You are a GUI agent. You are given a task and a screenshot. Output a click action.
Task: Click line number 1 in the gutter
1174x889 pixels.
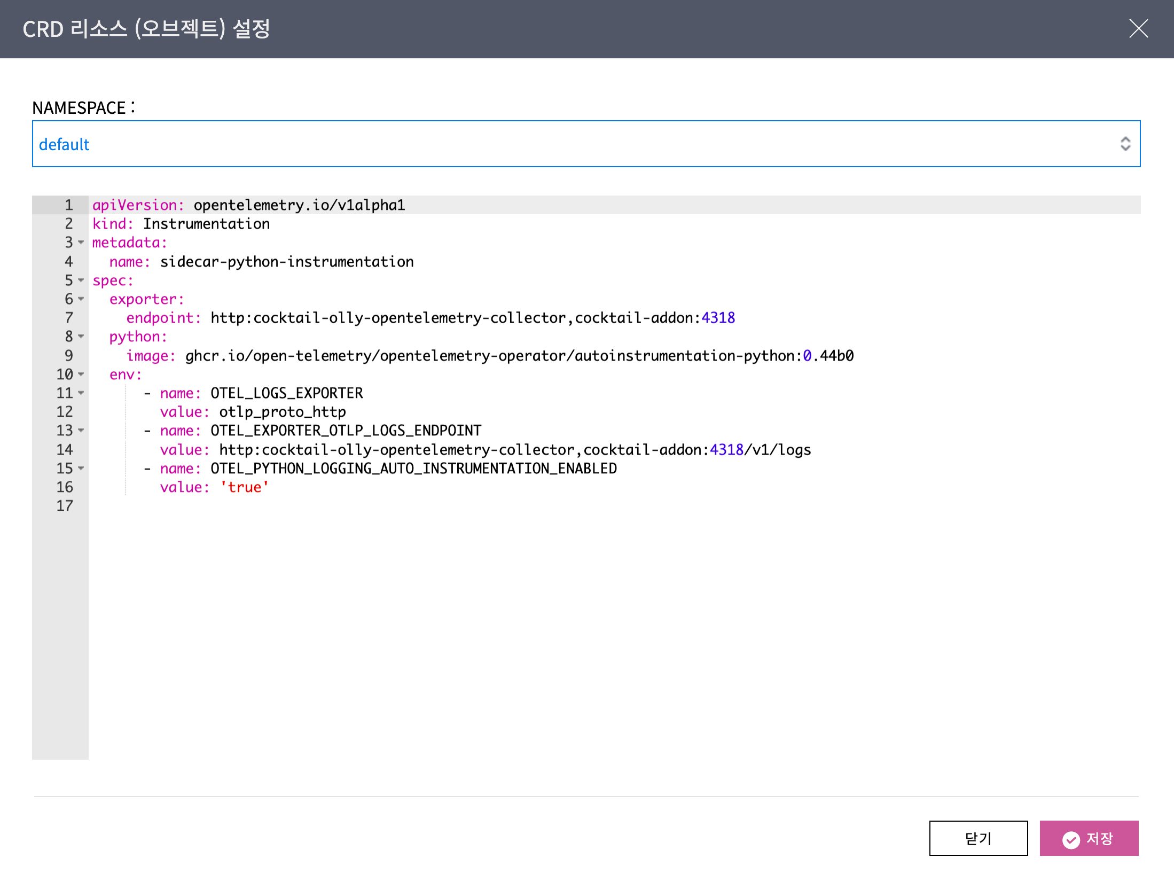[68, 205]
